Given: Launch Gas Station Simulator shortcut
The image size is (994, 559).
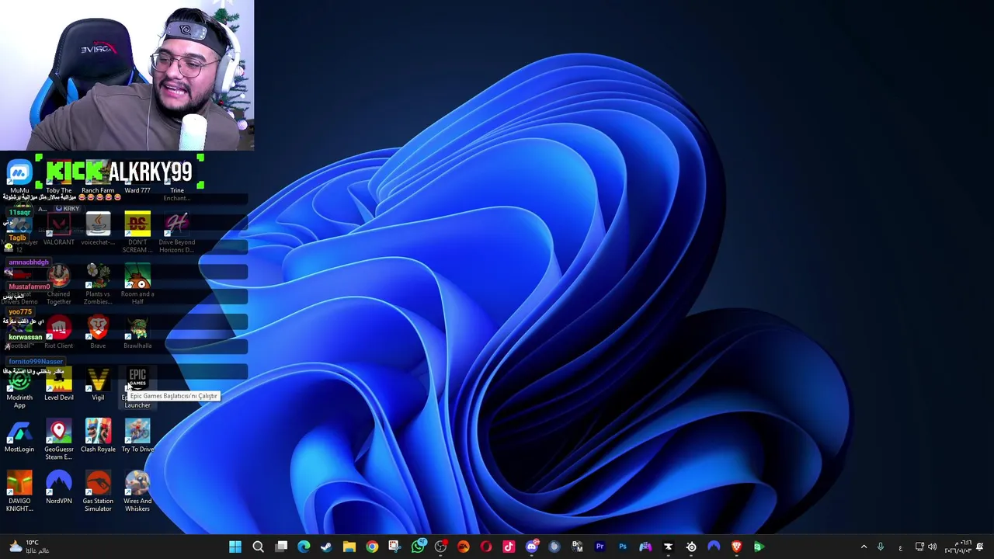Looking at the screenshot, I should [x=98, y=491].
